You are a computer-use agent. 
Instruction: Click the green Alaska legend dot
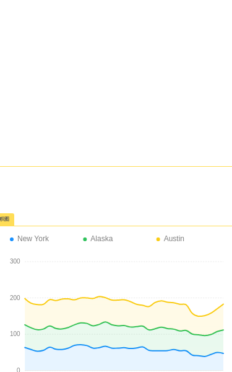[x=85, y=239]
